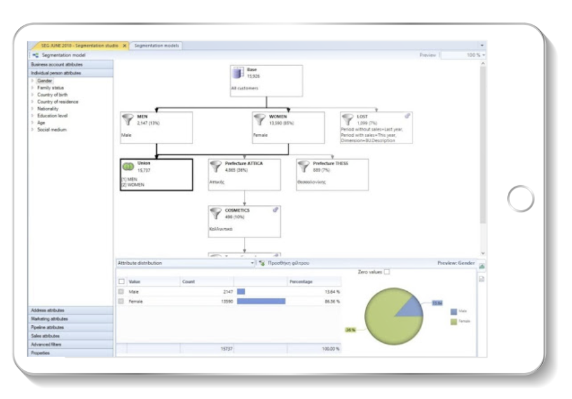This screenshot has height=399, width=572.
Task: Select the MEN filter funnel icon
Action: coord(128,120)
